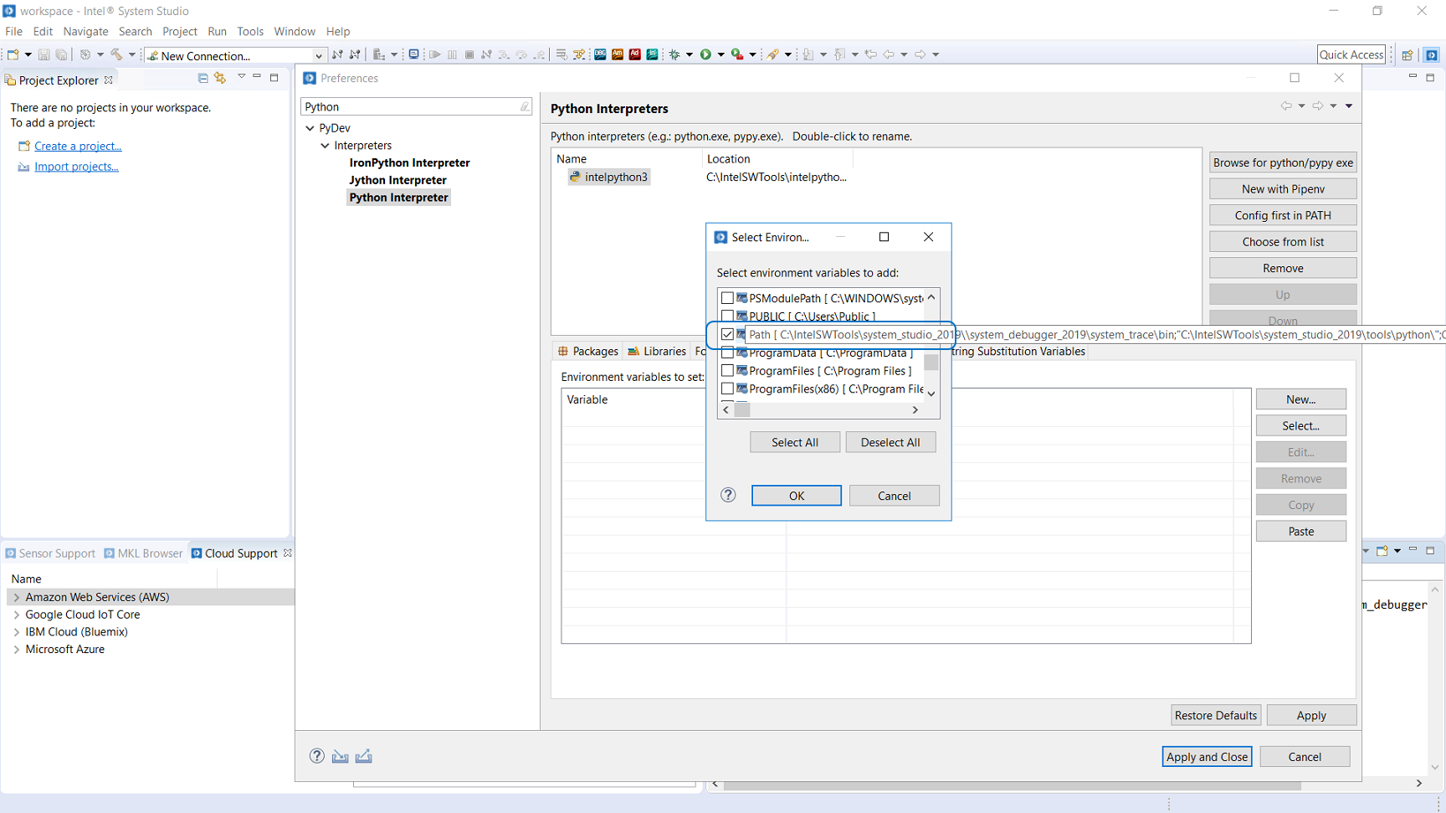This screenshot has height=813, width=1446.
Task: Check the PUBLIC variable checkbox
Action: pos(727,316)
